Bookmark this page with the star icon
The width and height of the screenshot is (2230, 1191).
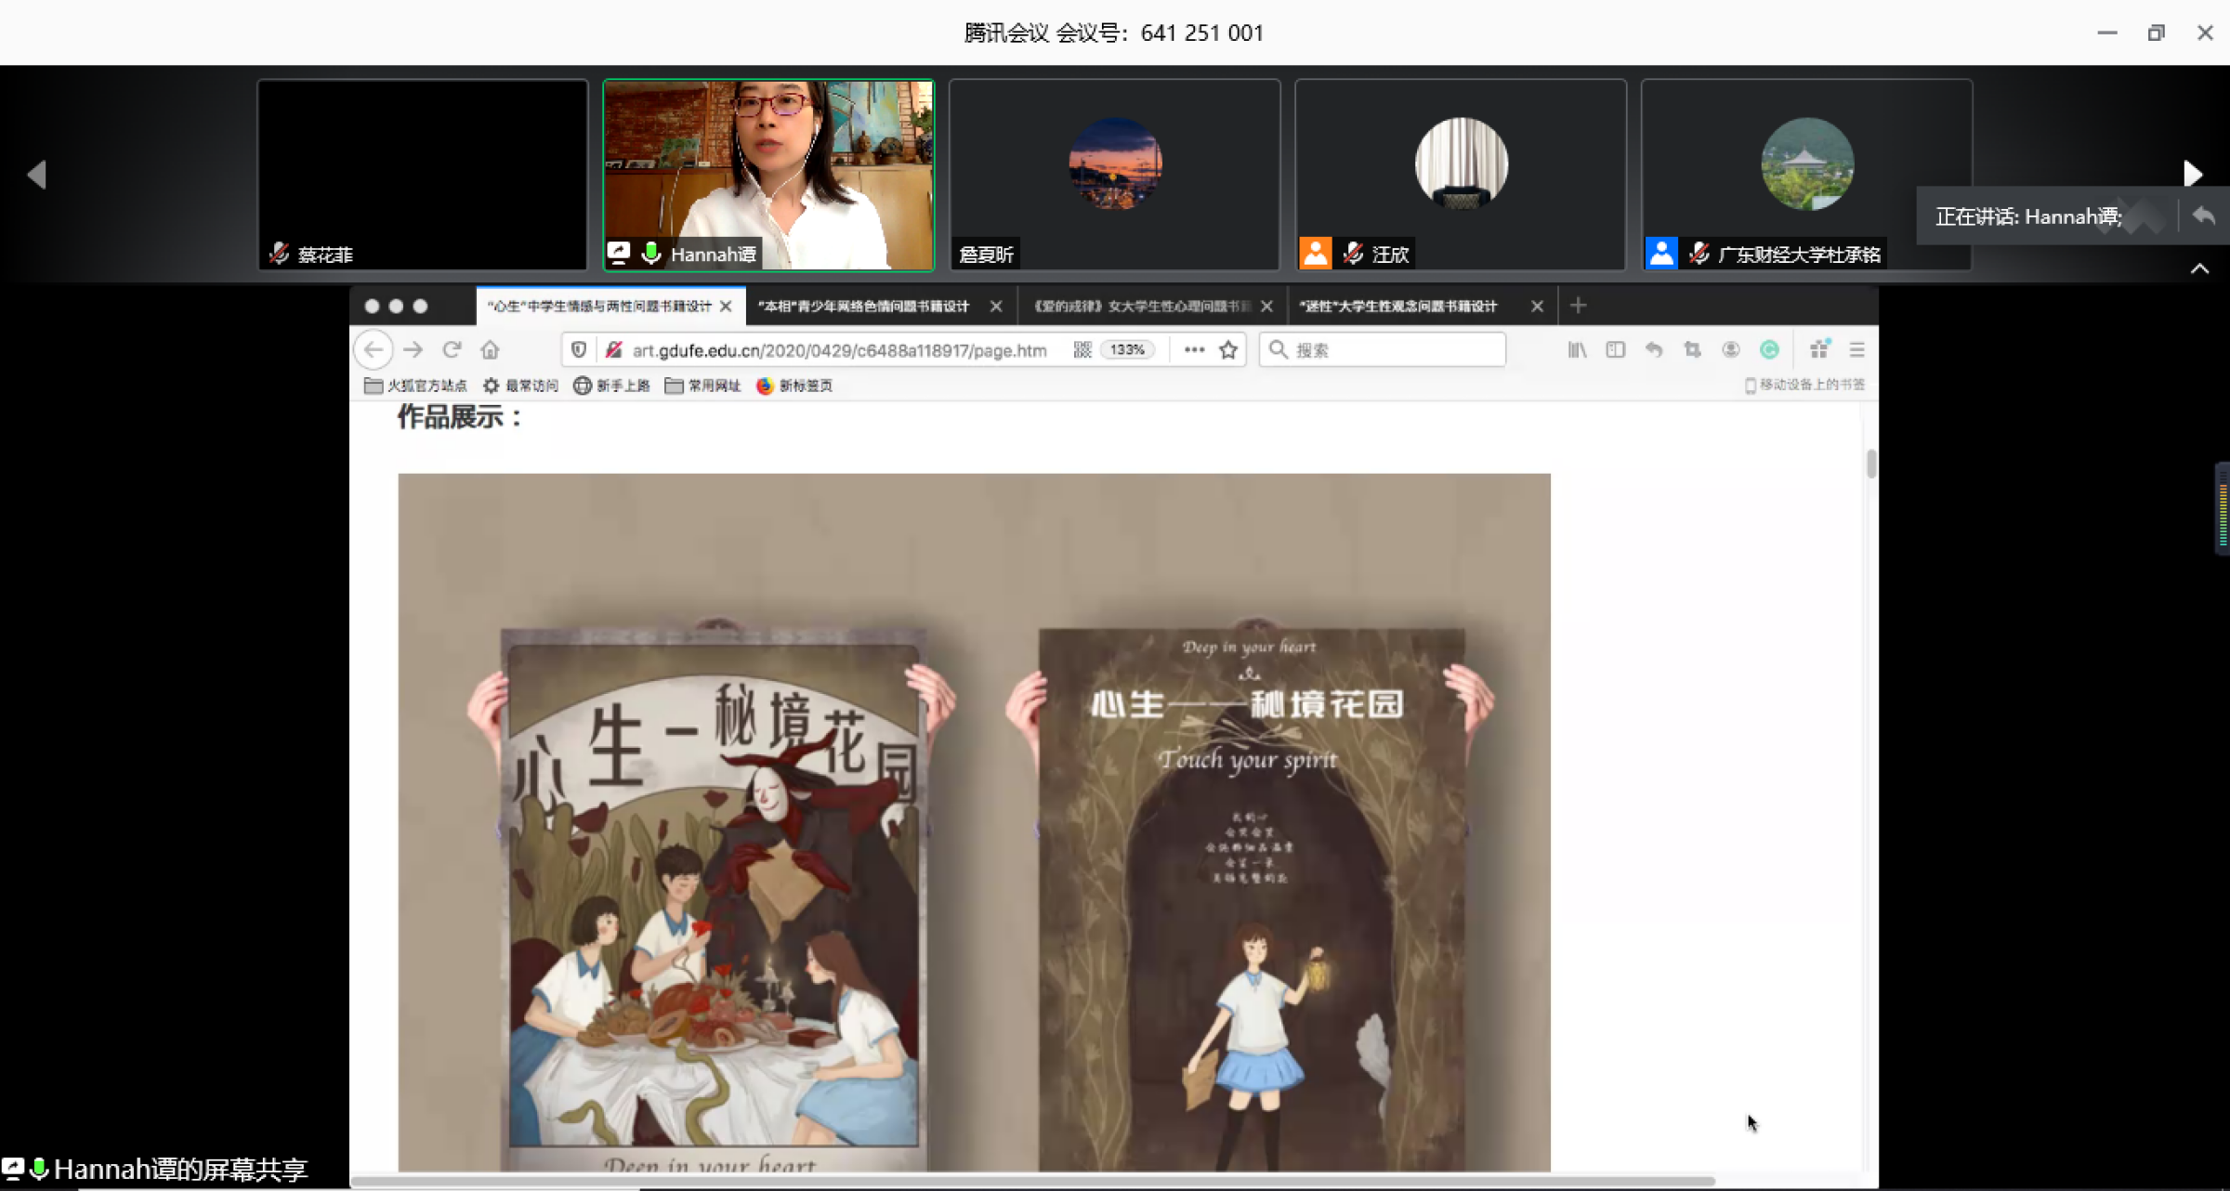1228,349
